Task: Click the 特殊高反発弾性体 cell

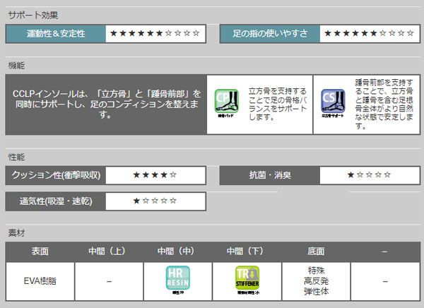Action: 316,280
